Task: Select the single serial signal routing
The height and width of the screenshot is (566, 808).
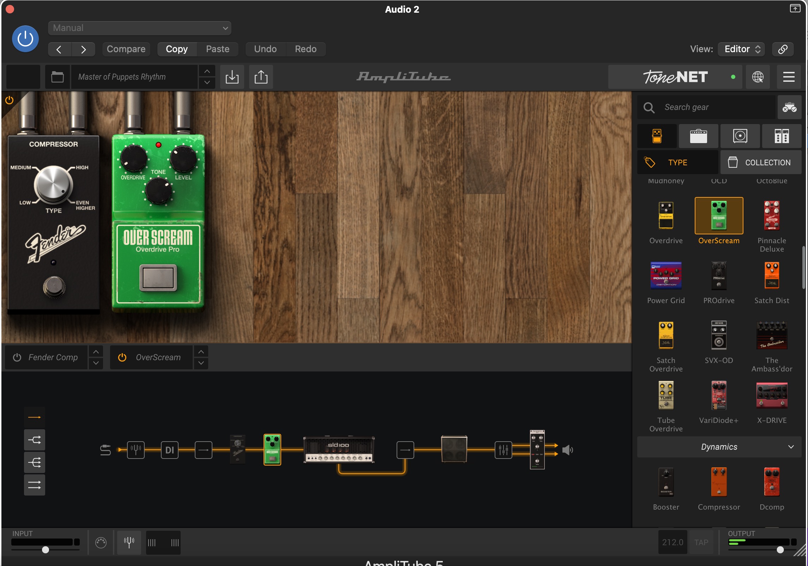Action: pyautogui.click(x=34, y=417)
